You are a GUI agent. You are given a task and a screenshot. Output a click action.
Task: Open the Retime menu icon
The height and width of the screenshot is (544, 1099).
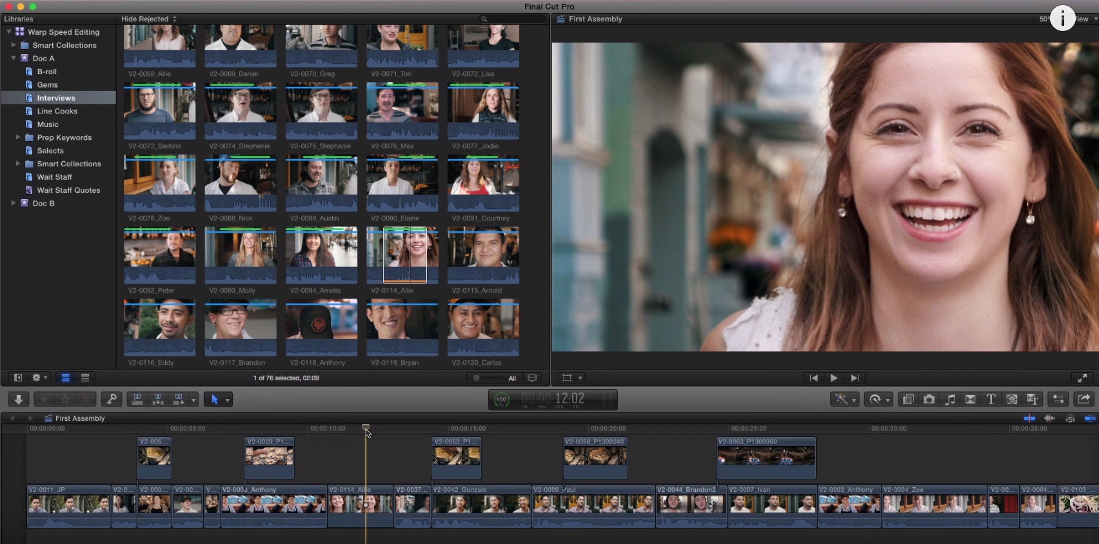pyautogui.click(x=878, y=400)
